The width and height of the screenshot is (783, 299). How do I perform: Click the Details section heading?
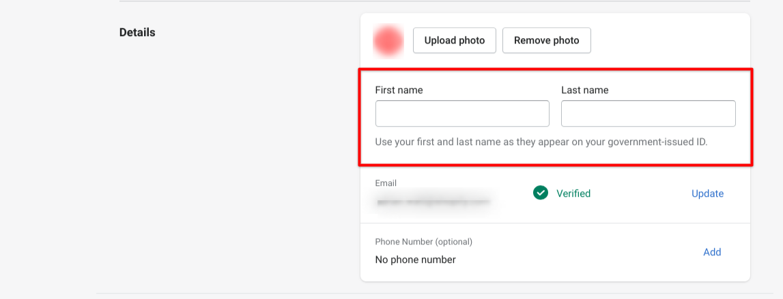137,32
